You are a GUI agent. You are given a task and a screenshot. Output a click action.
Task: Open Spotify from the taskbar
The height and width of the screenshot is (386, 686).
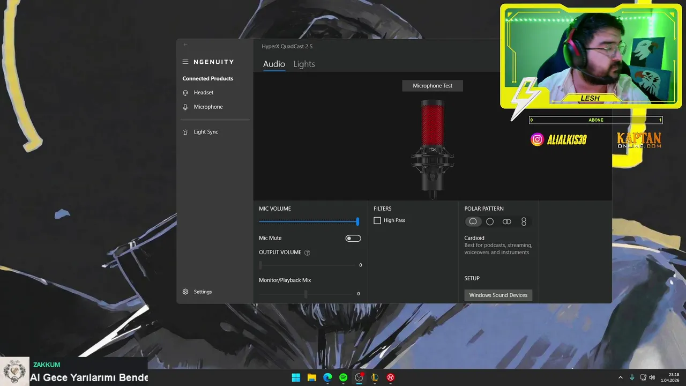[343, 377]
